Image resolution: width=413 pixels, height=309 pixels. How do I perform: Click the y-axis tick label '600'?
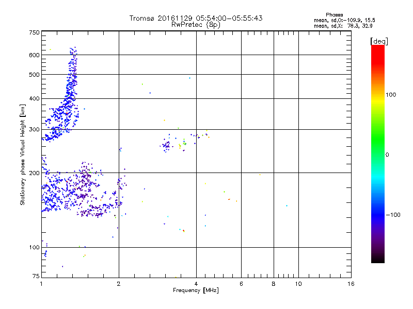[34, 55]
